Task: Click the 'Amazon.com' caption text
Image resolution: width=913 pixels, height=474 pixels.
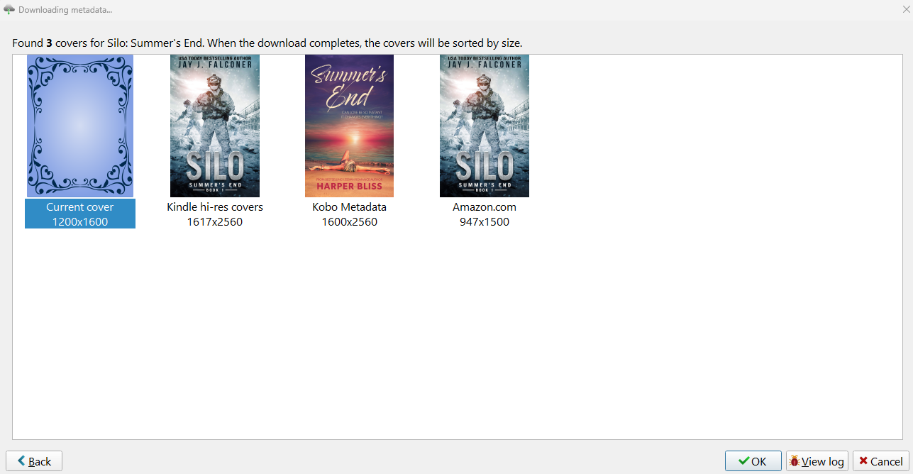Action: pos(485,207)
